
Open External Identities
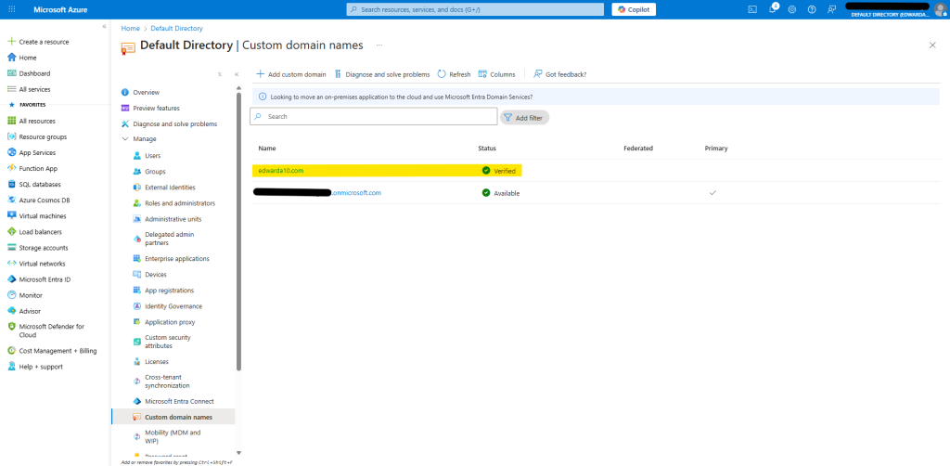(163, 188)
